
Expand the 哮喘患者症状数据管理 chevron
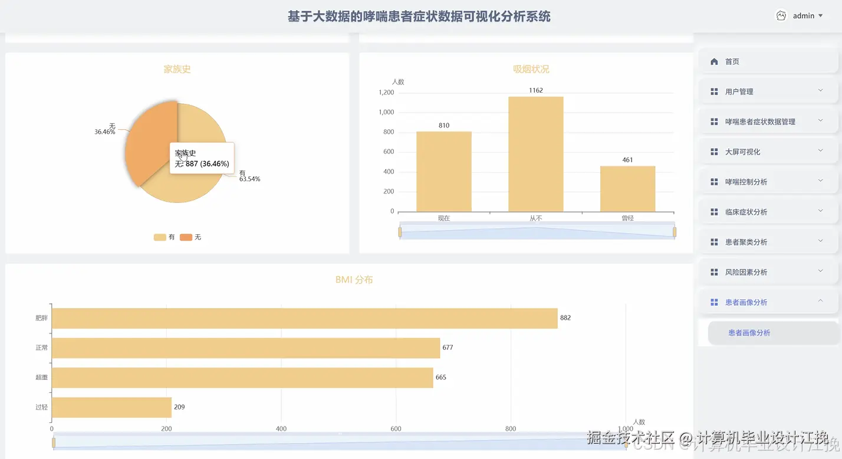click(x=820, y=120)
